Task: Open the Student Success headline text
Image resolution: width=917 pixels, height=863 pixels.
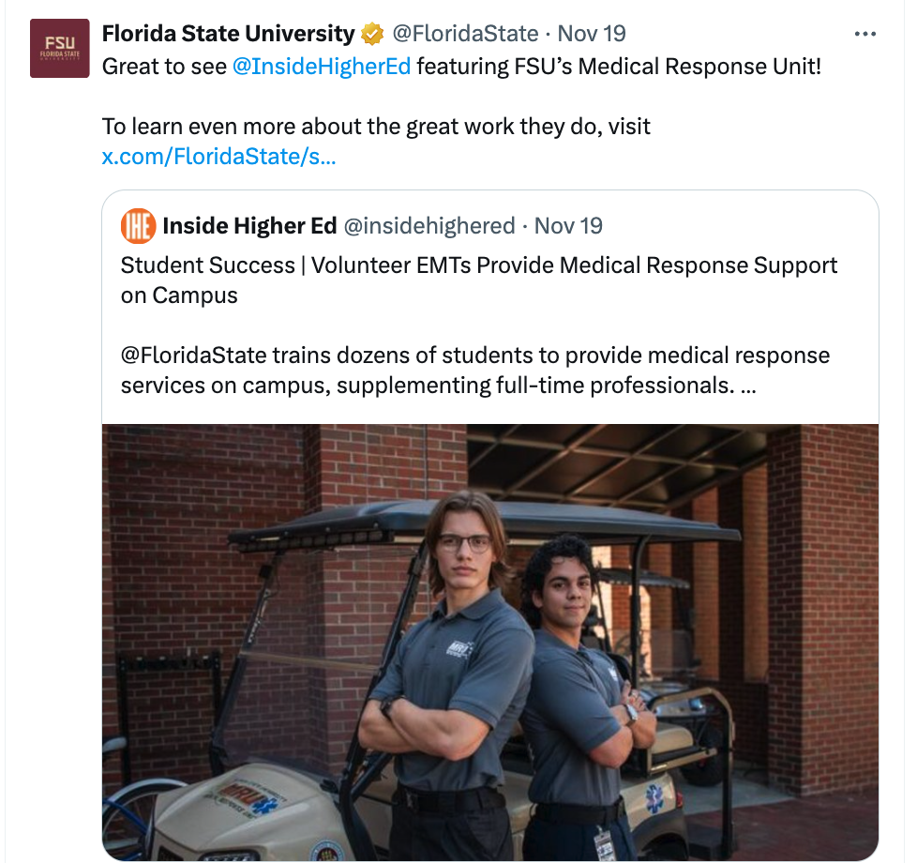Action: pyautogui.click(x=478, y=265)
